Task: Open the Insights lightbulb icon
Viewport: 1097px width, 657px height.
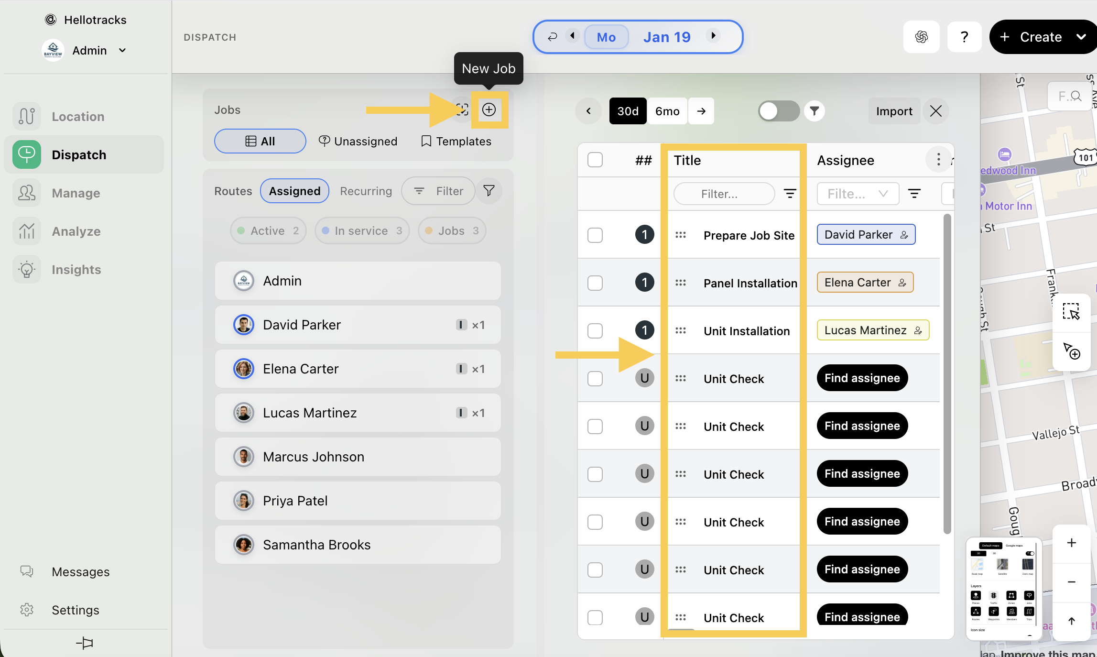Action: (x=27, y=270)
